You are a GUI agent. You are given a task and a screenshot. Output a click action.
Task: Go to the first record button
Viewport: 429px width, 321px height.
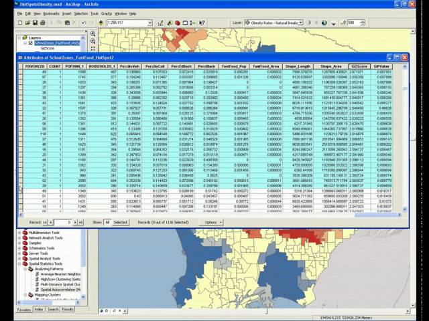pos(45,222)
